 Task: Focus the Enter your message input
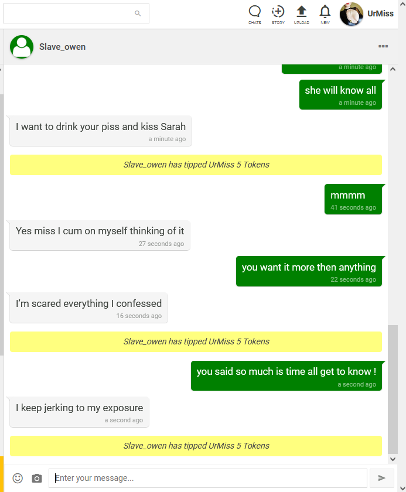coord(208,478)
